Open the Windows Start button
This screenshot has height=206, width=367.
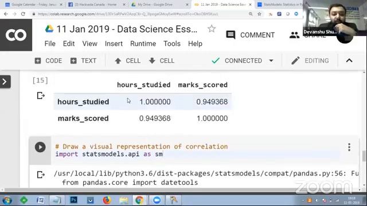(x=7, y=200)
